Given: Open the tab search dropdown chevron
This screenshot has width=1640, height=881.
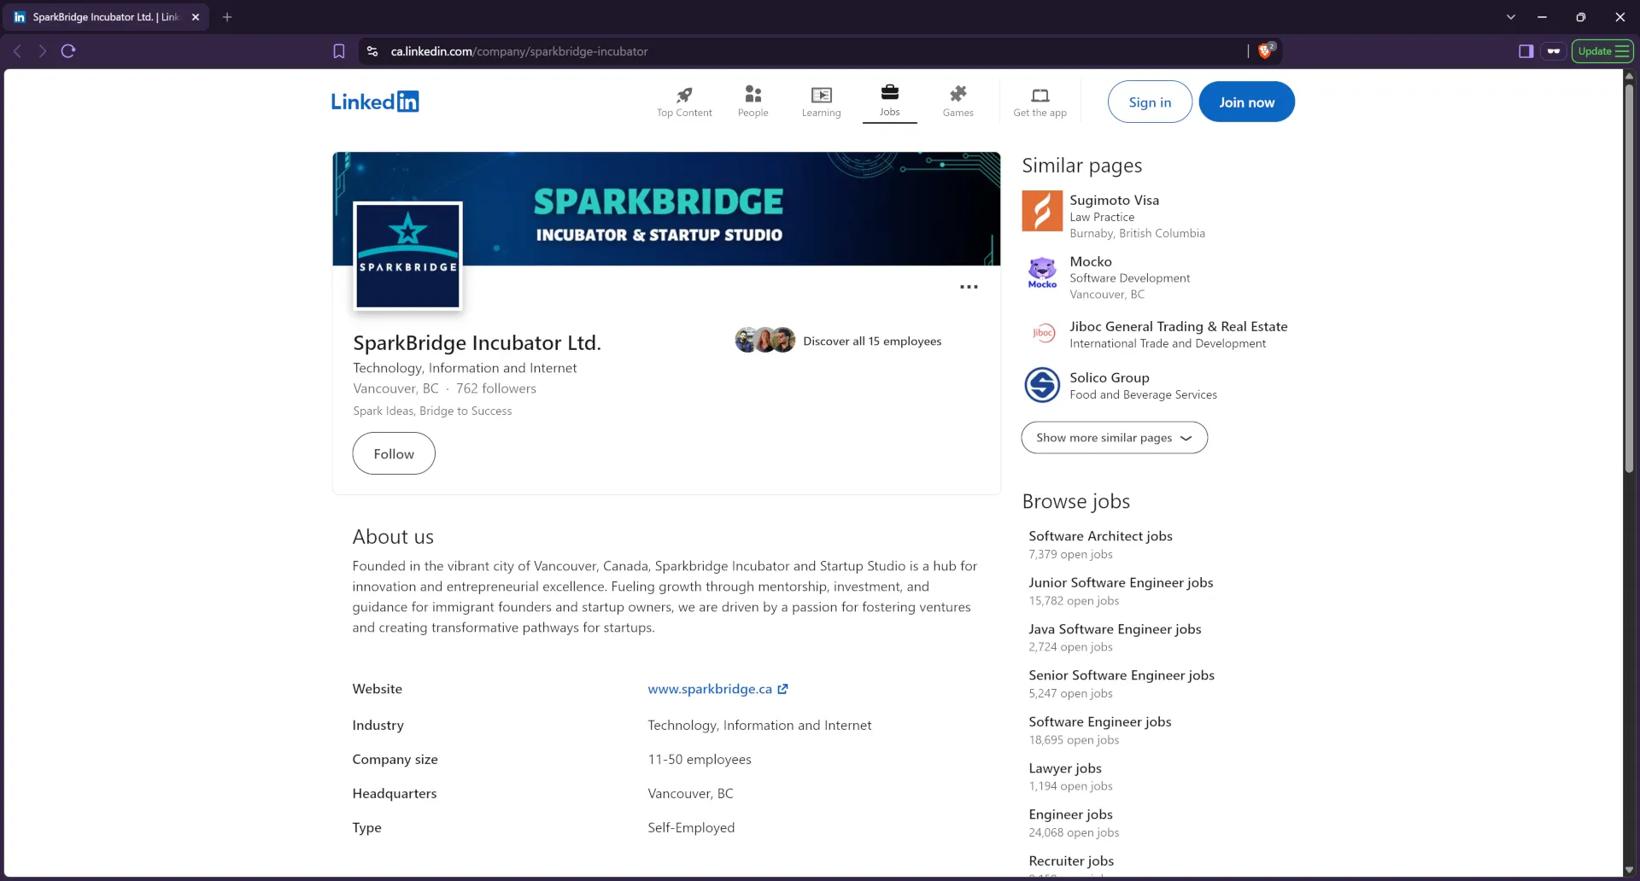Looking at the screenshot, I should tap(1510, 17).
